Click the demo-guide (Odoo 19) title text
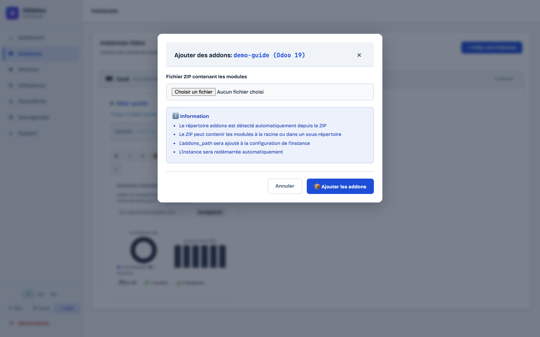Image resolution: width=540 pixels, height=337 pixels. click(269, 55)
